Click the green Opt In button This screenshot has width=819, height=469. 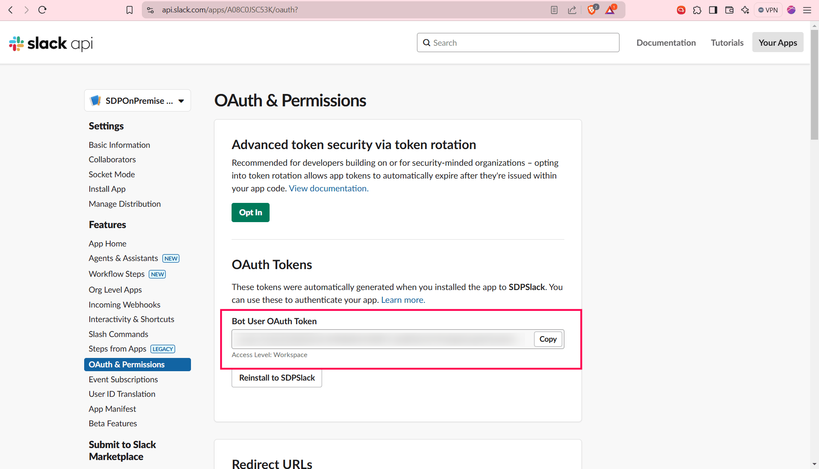[250, 212]
